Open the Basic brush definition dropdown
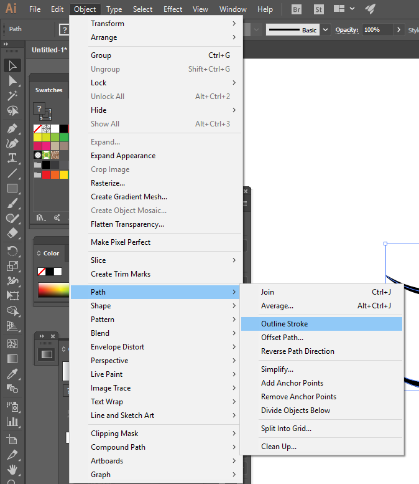Image resolution: width=419 pixels, height=484 pixels. 325,30
